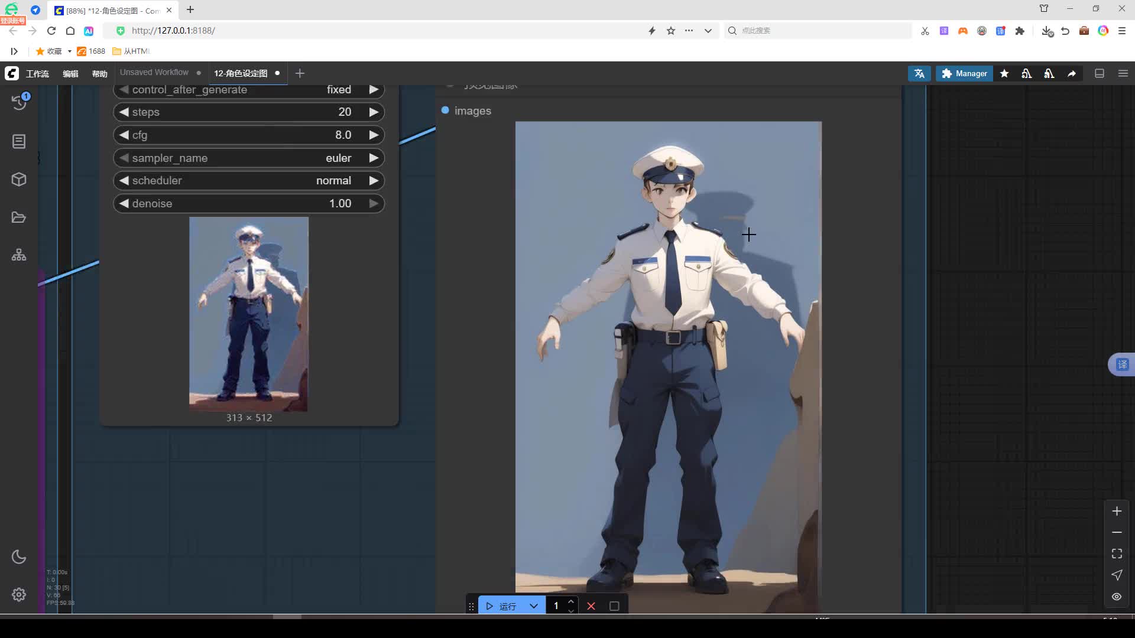Viewport: 1135px width, 638px height.
Task: Open ComfyUI settings gear icon
Action: point(19,594)
